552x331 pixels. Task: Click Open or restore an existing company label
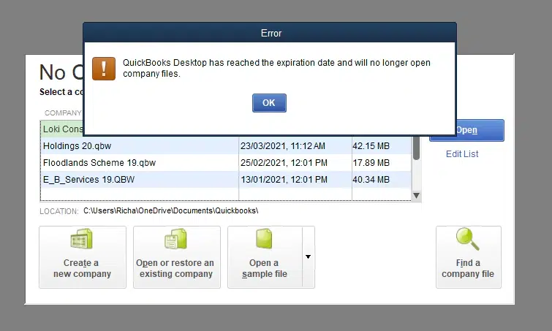click(175, 268)
